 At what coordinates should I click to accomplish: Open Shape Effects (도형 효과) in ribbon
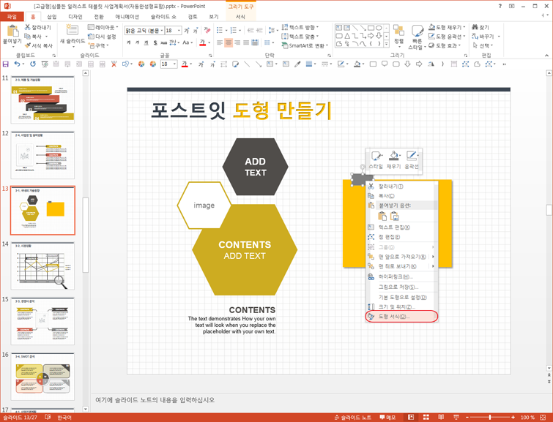(x=445, y=45)
